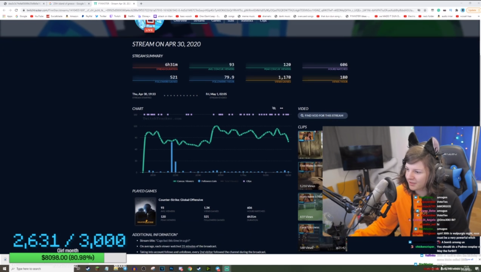Go to the Overview tab
481x272 pixels.
(x=180, y=20)
